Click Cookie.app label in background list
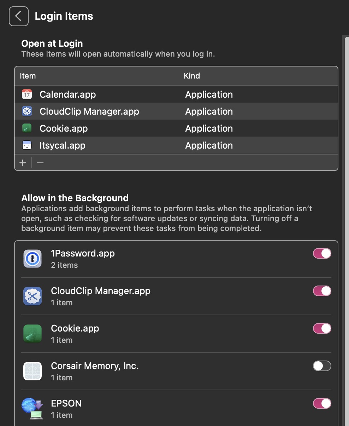 [75, 328]
